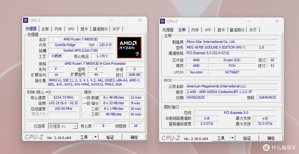Image resolution: width=299 pixels, height=154 pixels.
Task: Click the 1.170 V core voltage value
Action: pyautogui.click(x=102, y=56)
